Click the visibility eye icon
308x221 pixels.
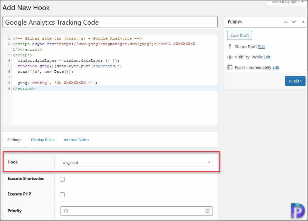point(230,57)
